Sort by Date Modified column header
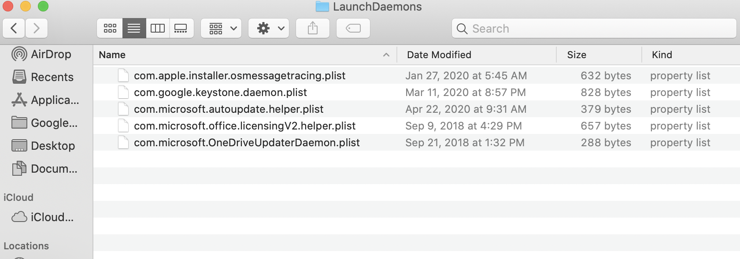Viewport: 740px width, 259px height. coord(439,55)
